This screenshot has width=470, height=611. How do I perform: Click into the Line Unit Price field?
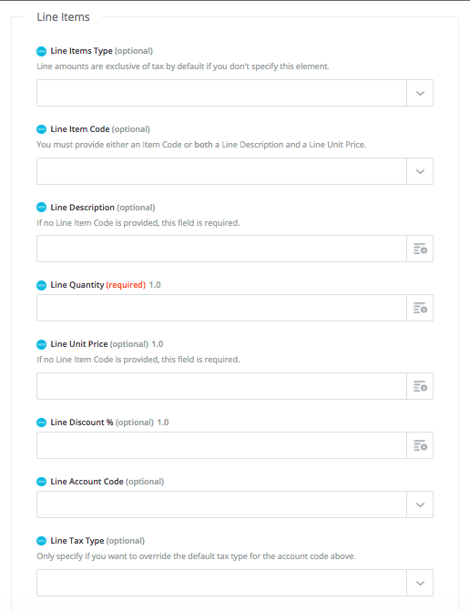coord(221,386)
